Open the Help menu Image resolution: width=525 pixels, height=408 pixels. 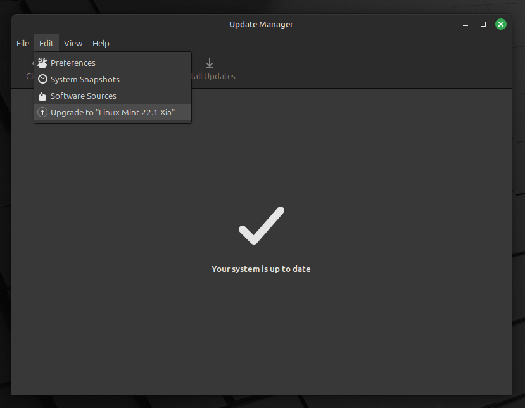coord(101,43)
